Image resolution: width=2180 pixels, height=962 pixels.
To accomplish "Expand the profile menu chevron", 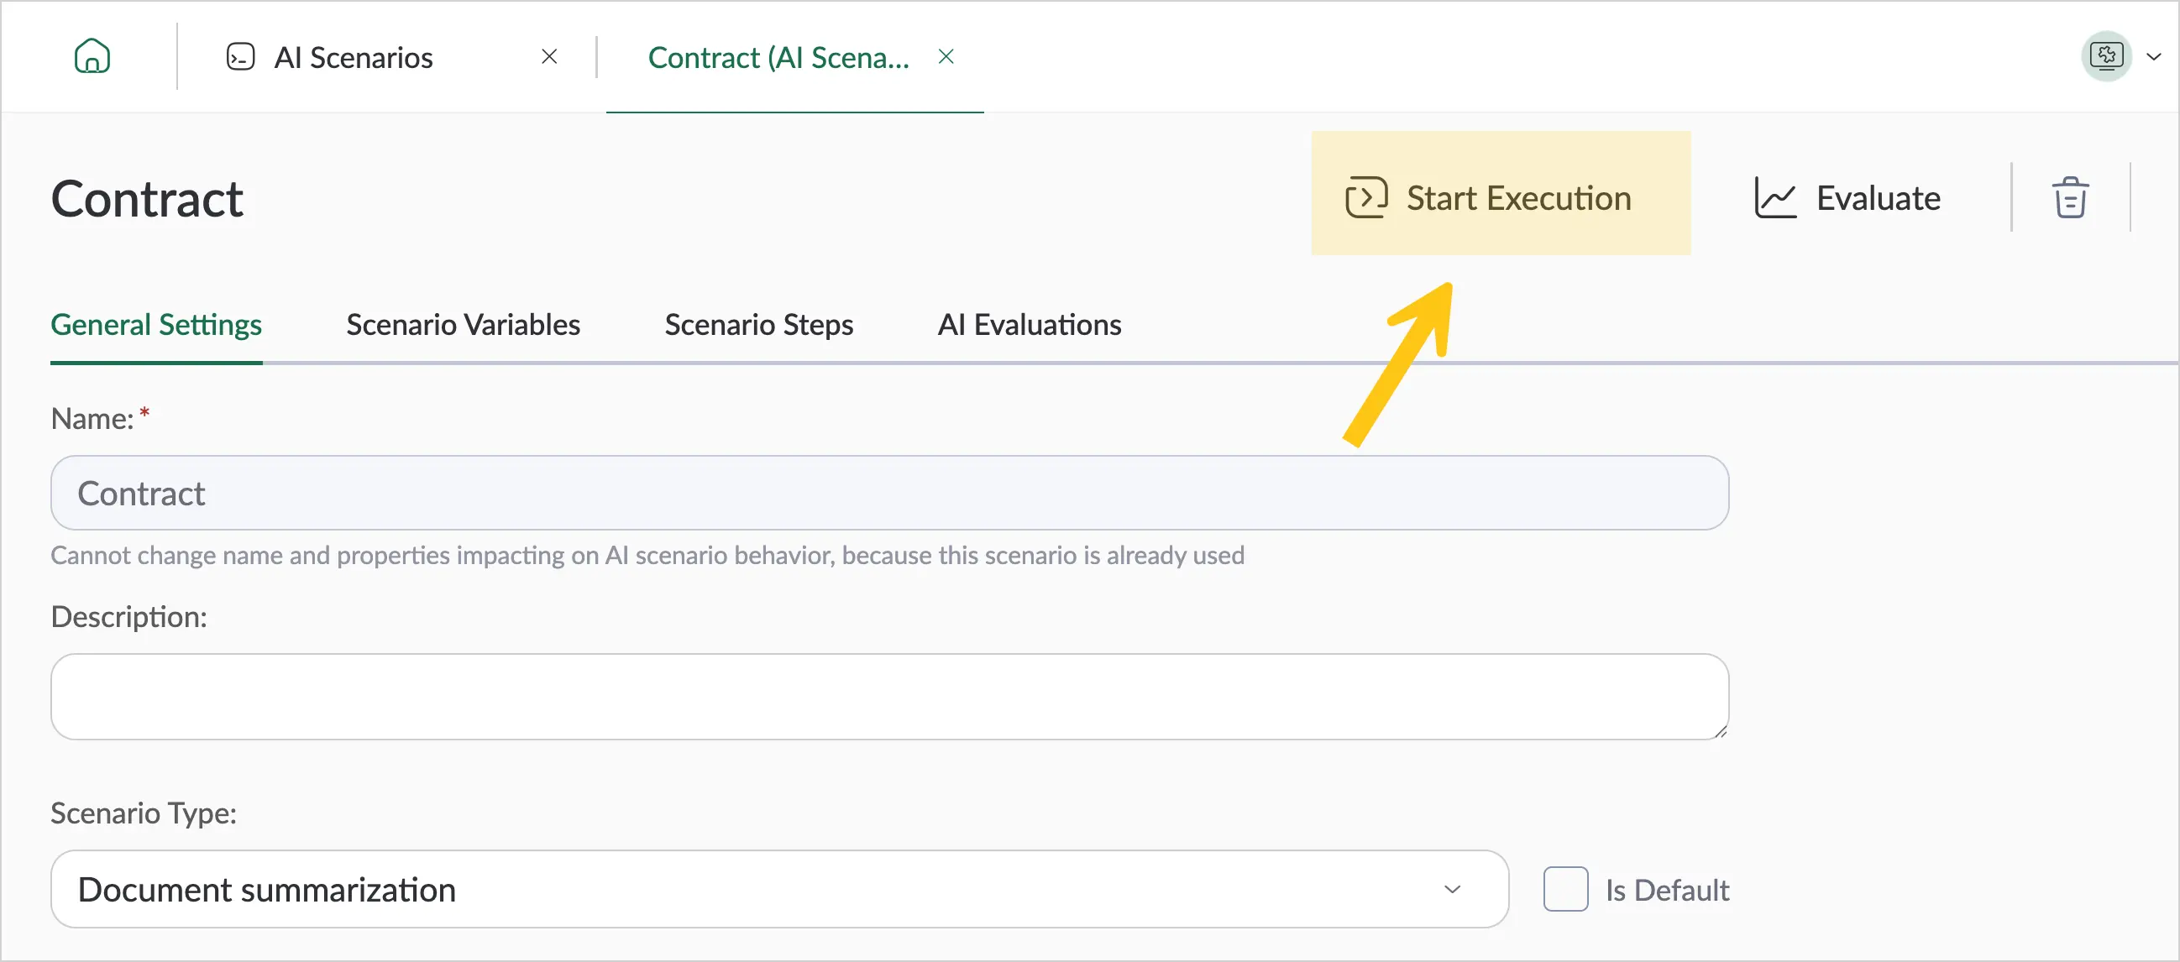I will (x=2154, y=57).
